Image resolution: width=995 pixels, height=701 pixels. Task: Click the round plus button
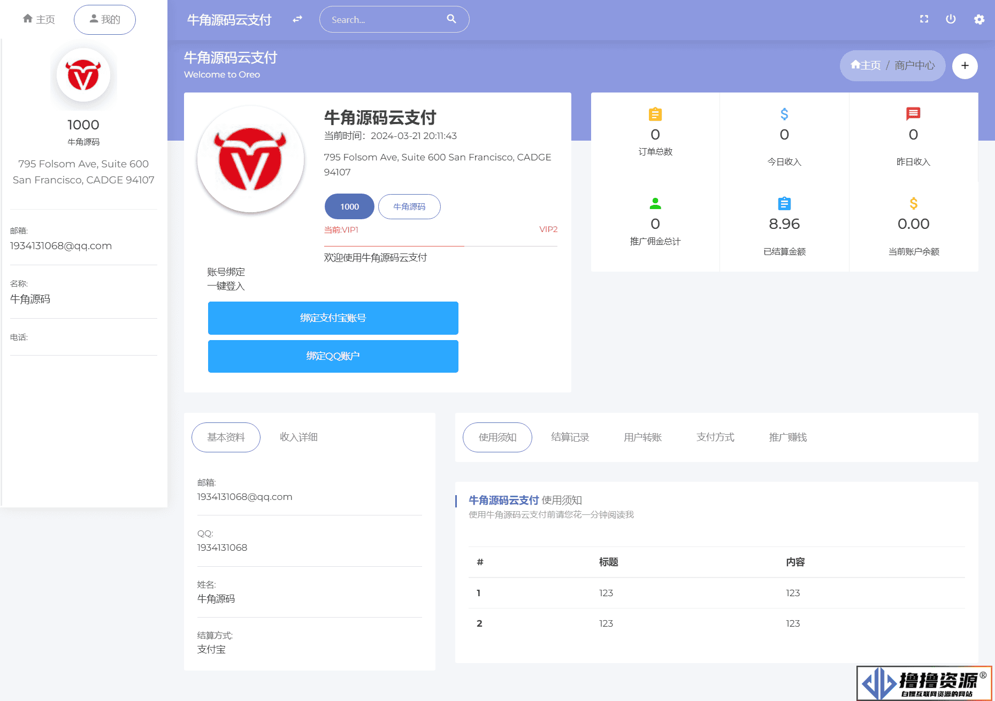965,66
